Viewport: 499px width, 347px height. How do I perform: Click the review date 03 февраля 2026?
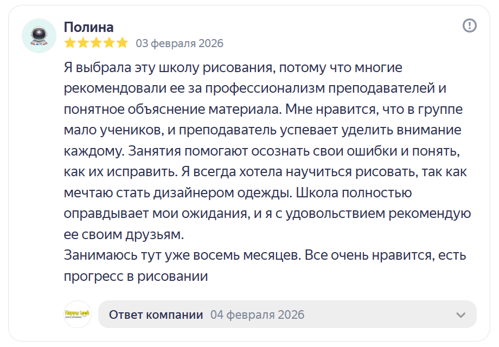tap(180, 43)
